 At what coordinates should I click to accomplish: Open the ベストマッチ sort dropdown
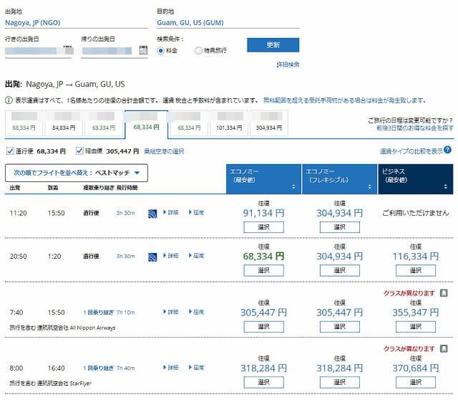pos(76,173)
